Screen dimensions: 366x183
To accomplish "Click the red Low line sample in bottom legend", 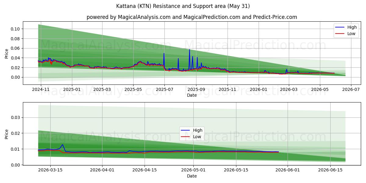I will coord(185,137).
